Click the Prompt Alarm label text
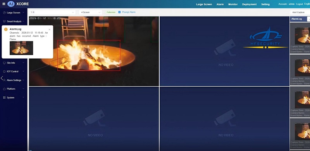This screenshot has width=310, height=151. [129, 12]
